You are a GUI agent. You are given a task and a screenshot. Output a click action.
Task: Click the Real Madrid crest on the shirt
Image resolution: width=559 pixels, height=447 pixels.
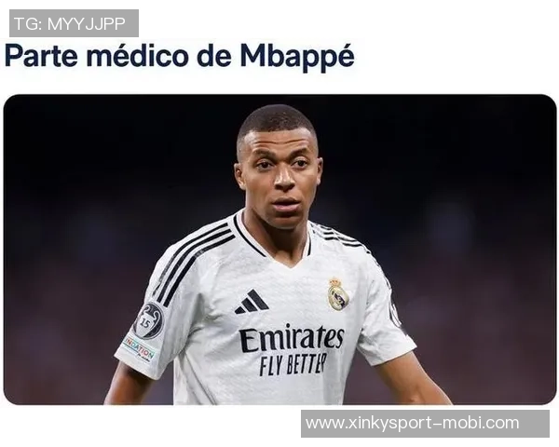[x=337, y=293]
